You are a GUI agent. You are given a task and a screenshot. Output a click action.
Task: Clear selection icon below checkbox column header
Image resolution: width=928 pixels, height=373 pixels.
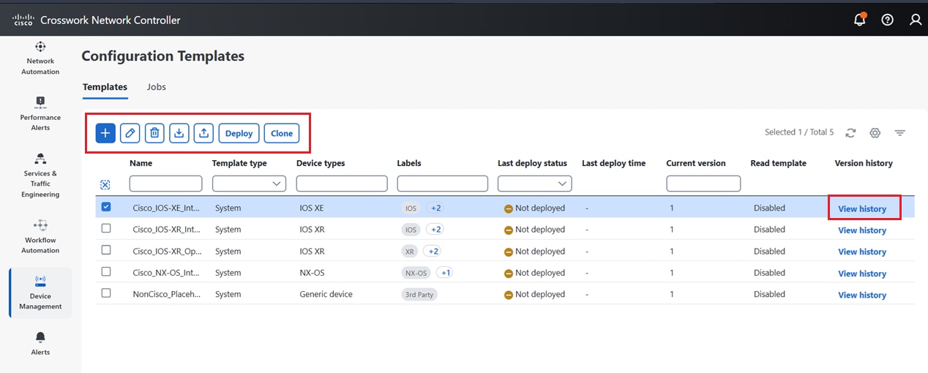(x=105, y=185)
